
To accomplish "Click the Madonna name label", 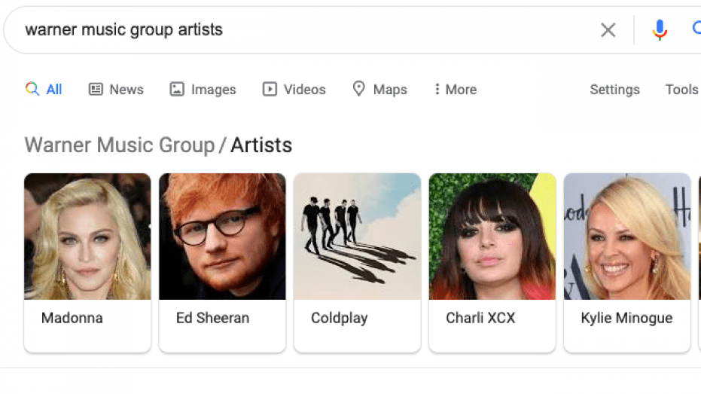I will [72, 318].
